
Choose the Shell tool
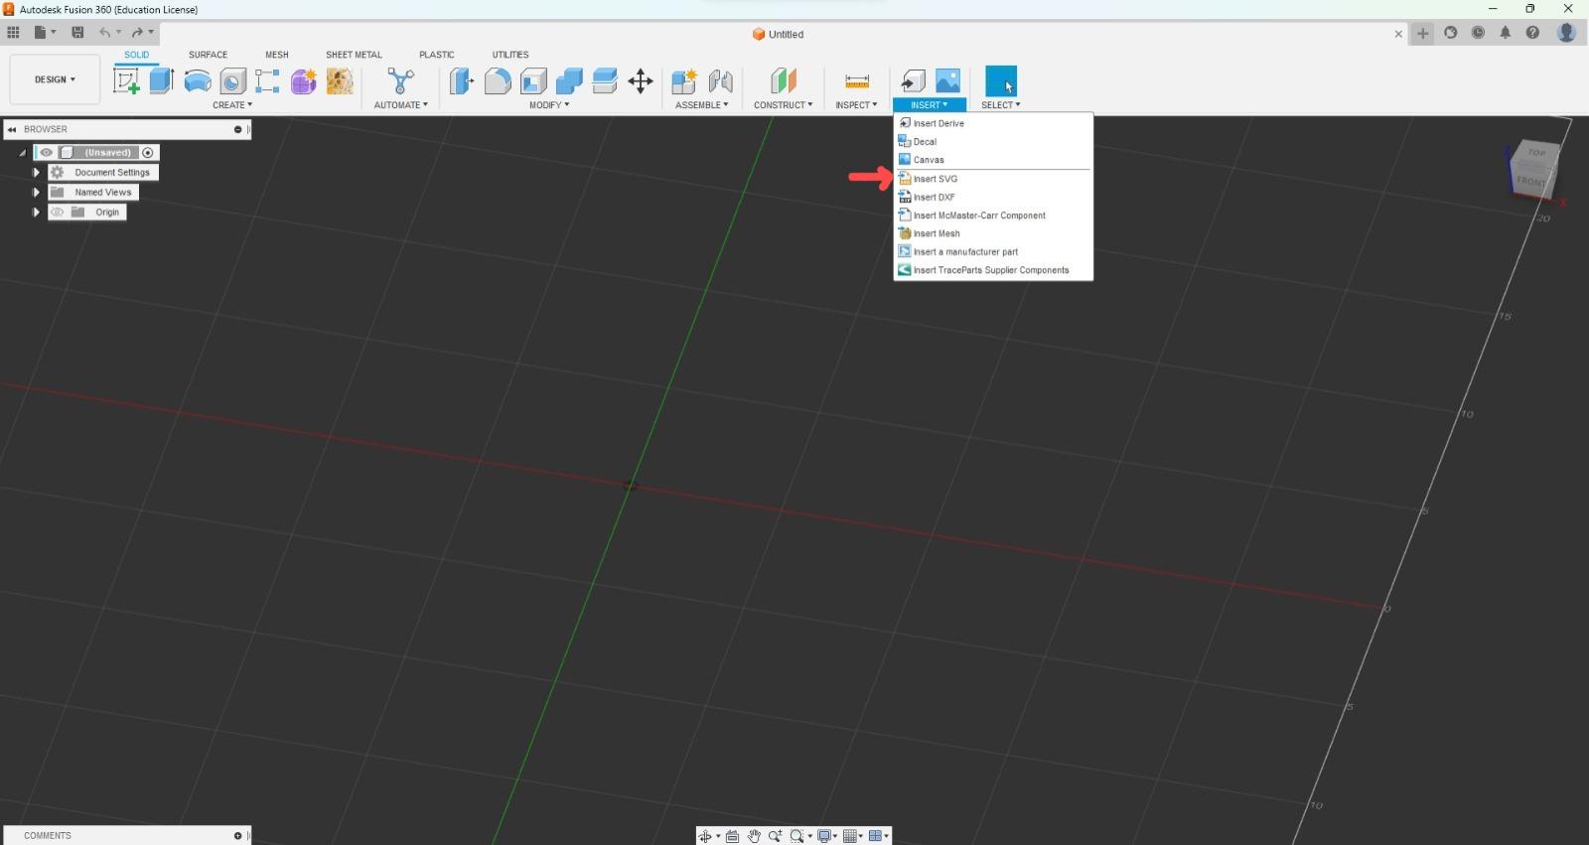coord(533,81)
